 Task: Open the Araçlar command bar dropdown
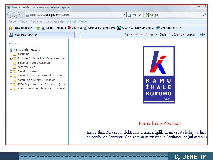coord(192,35)
